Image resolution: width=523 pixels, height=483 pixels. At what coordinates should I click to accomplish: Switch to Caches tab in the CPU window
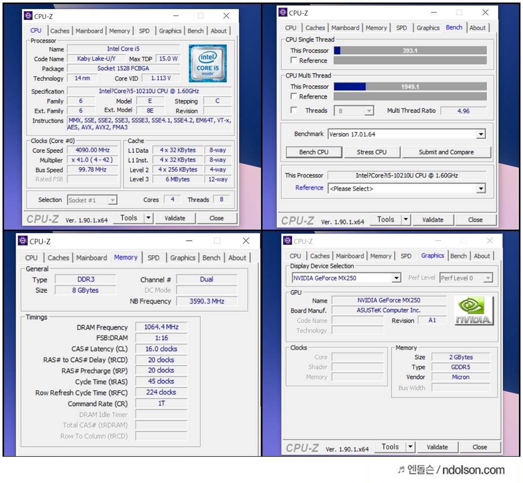click(60, 31)
